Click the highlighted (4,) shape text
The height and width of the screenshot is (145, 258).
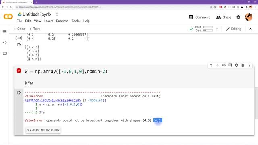(158, 120)
